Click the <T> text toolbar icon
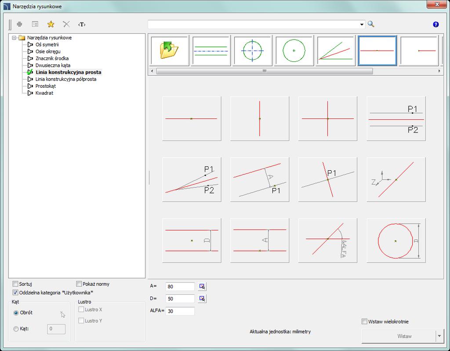This screenshot has height=351, width=450. click(82, 25)
